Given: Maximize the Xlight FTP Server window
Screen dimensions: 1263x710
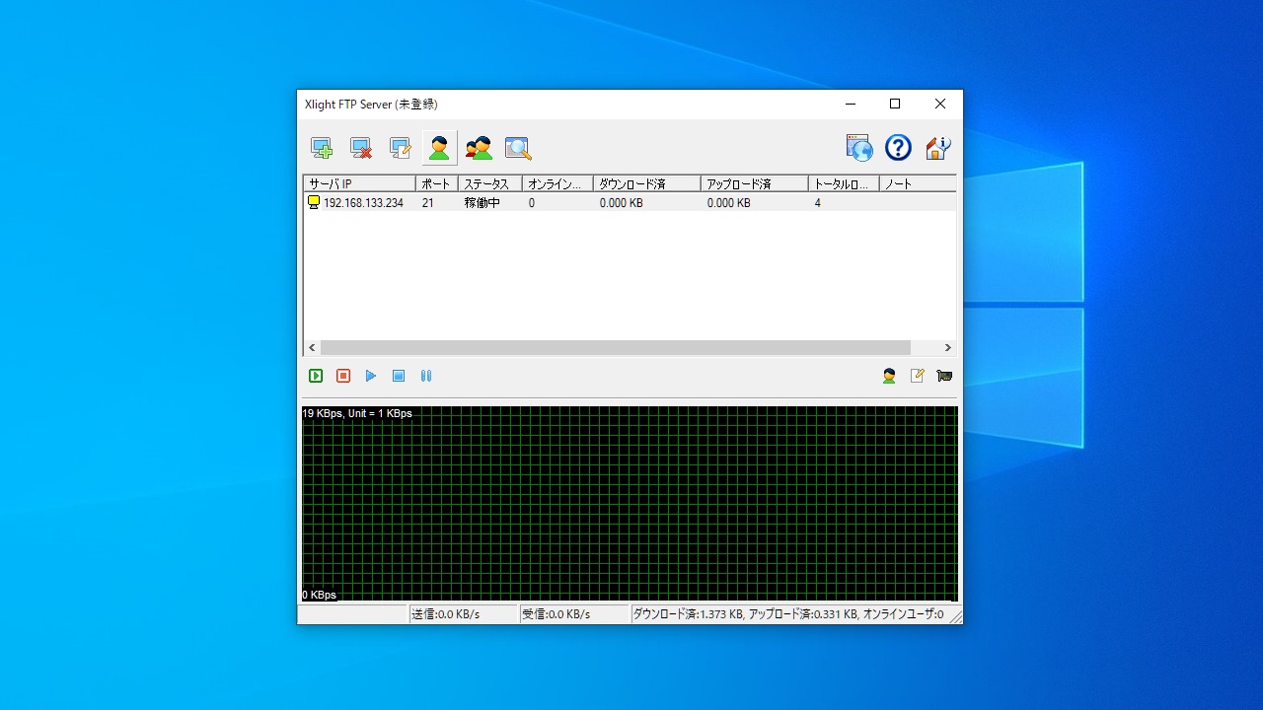Looking at the screenshot, I should pyautogui.click(x=895, y=105).
